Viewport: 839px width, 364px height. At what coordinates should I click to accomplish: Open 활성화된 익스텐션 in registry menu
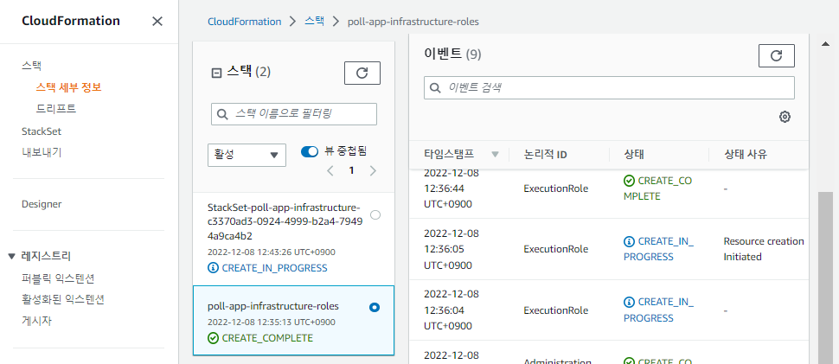(62, 299)
